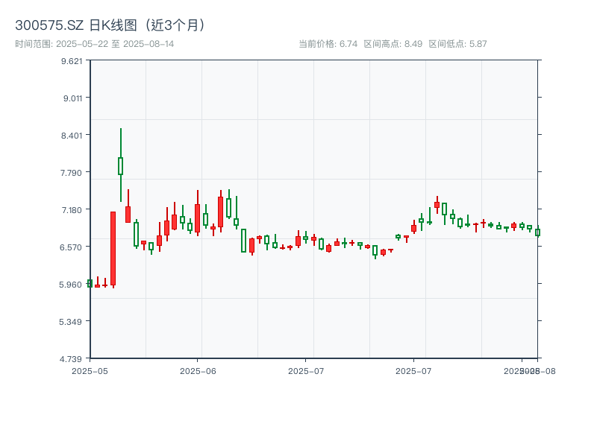This screenshot has height=447, width=597.
Task: Click y-axis value 5.960
Action: (x=71, y=285)
